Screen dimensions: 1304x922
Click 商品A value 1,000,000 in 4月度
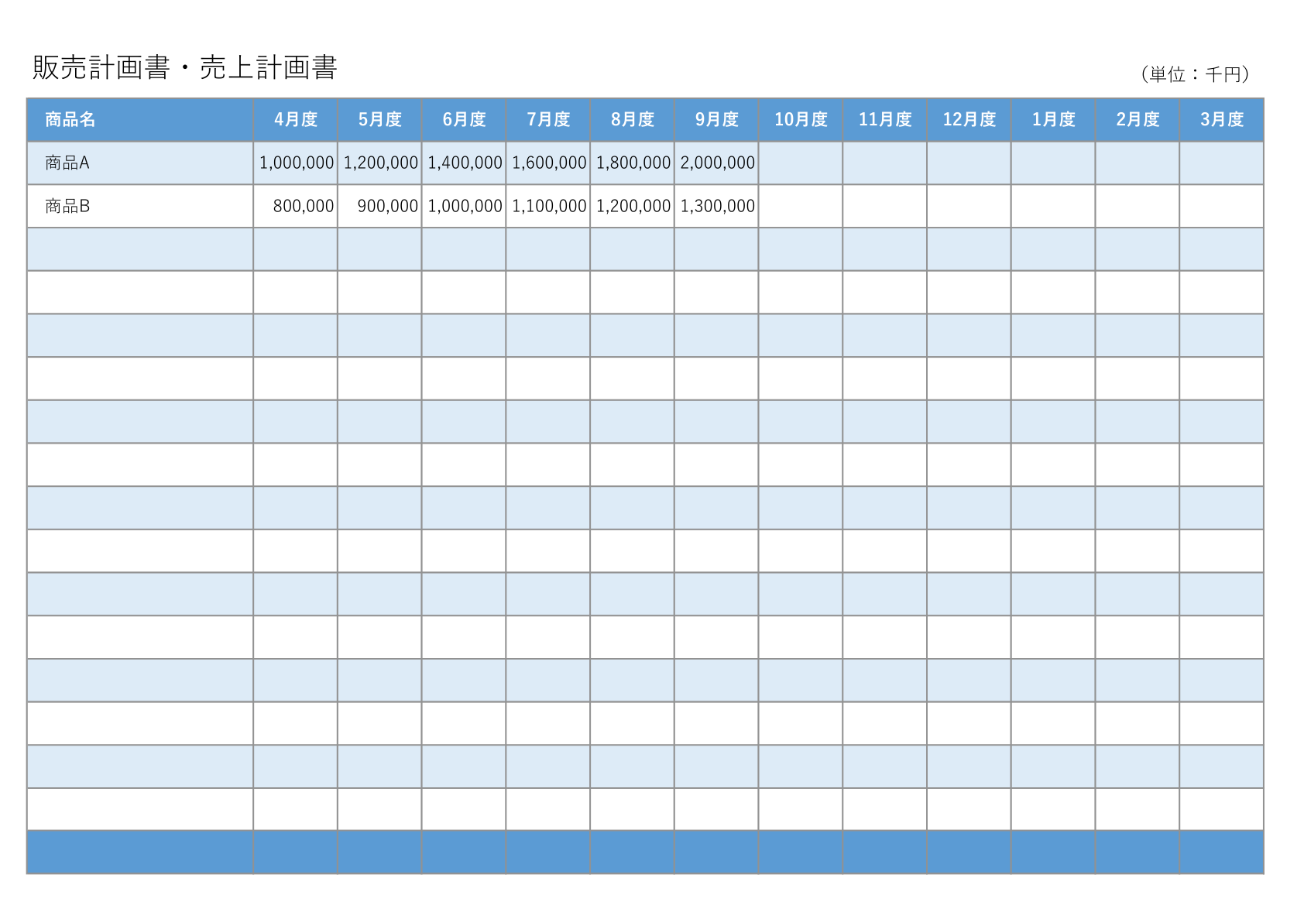(297, 163)
